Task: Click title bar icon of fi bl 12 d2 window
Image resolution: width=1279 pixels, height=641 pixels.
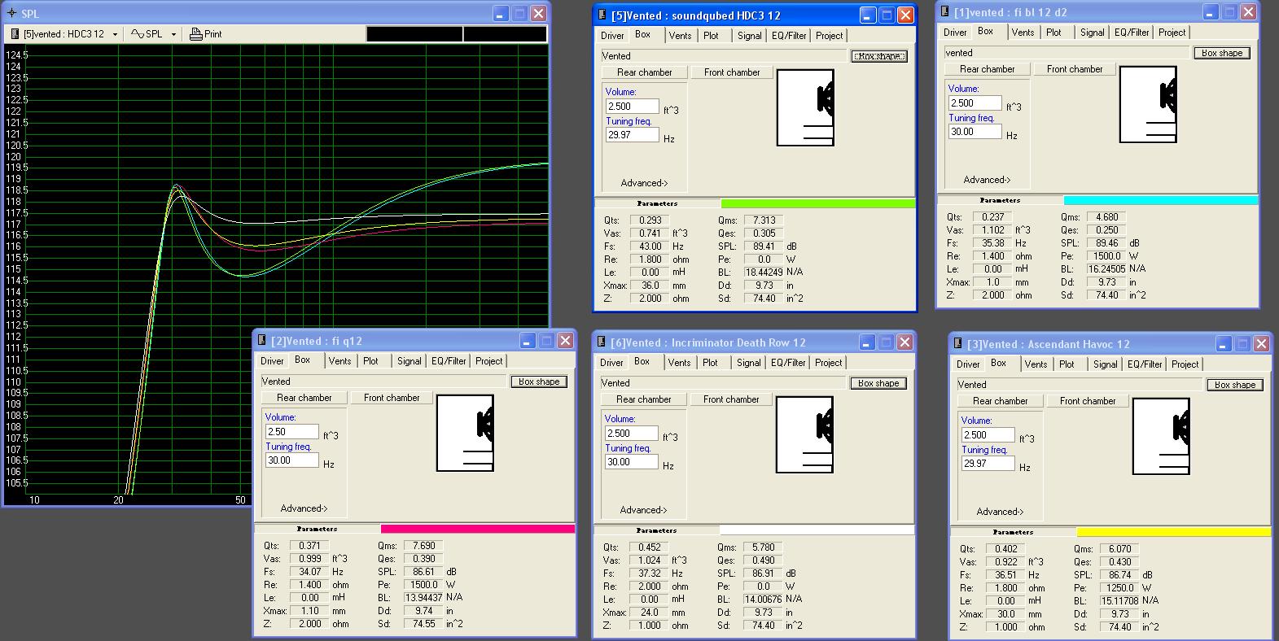Action: [944, 12]
